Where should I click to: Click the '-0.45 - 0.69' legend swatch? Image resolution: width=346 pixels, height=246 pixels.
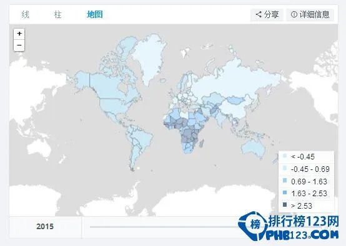point(285,169)
